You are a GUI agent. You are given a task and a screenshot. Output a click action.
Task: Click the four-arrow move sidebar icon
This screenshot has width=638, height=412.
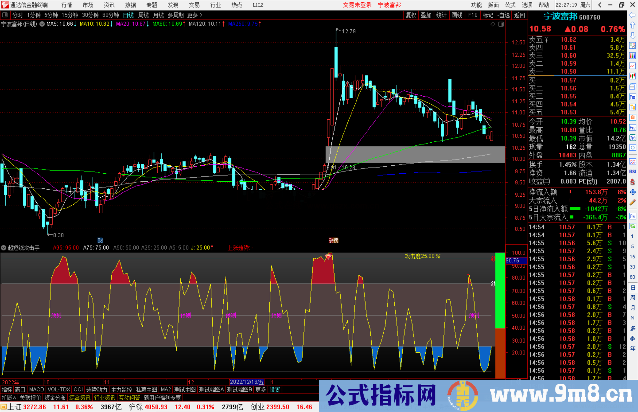coord(633,192)
